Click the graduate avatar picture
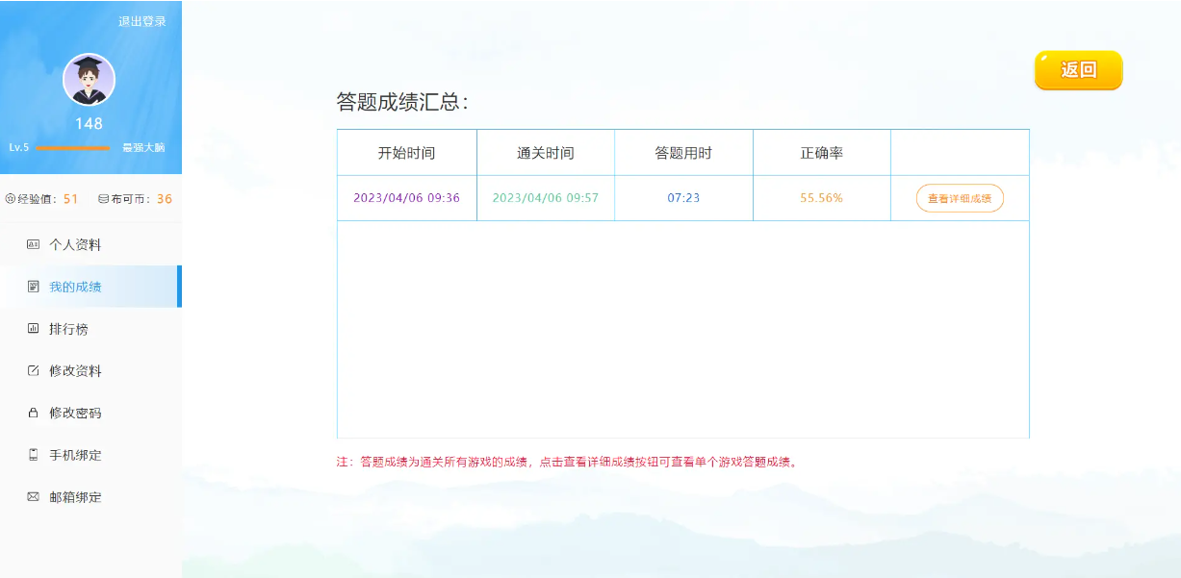Screen dimensions: 1181x578 89,80
